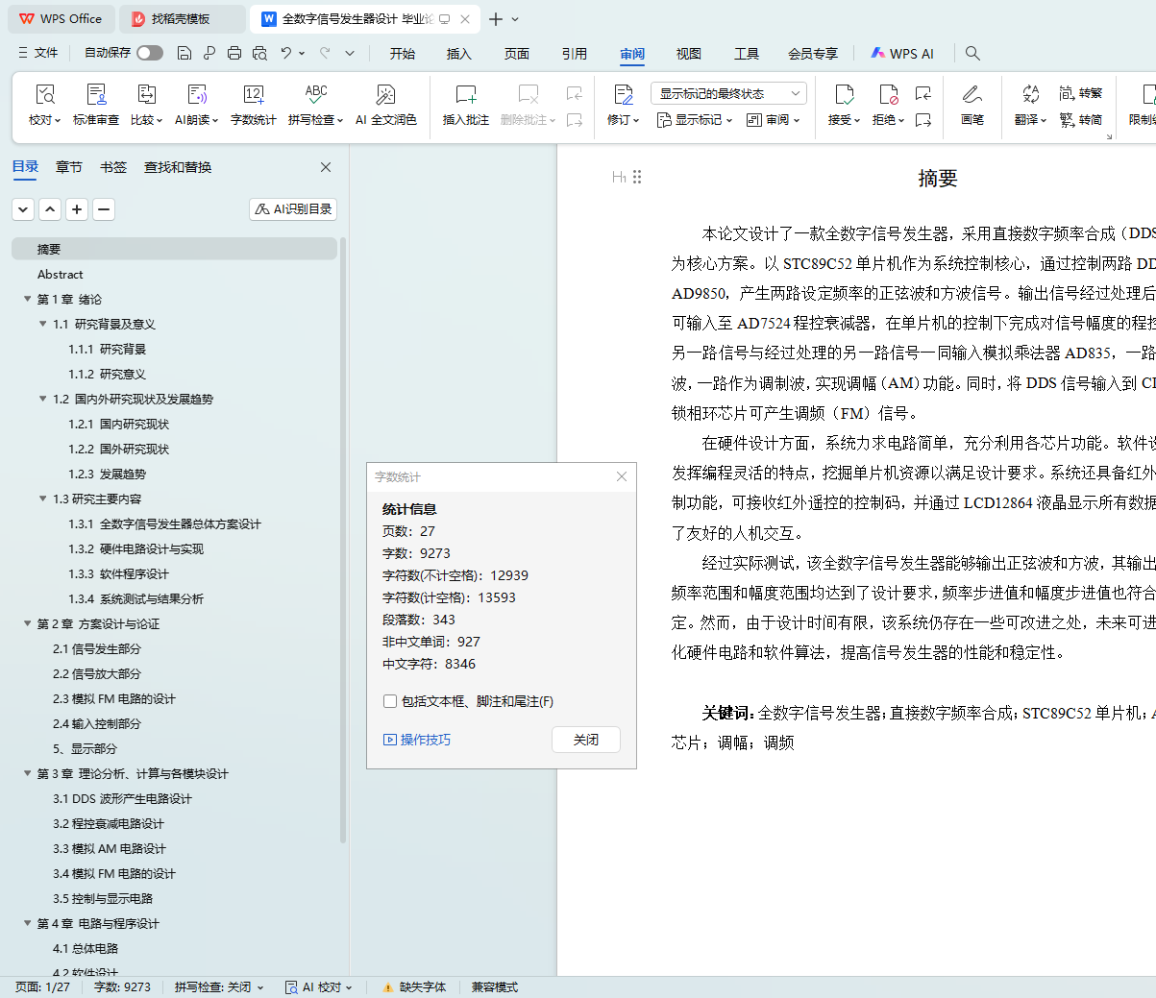Collapse 第 3 章 outline section
Screen dimensions: 1156x998
[28, 773]
